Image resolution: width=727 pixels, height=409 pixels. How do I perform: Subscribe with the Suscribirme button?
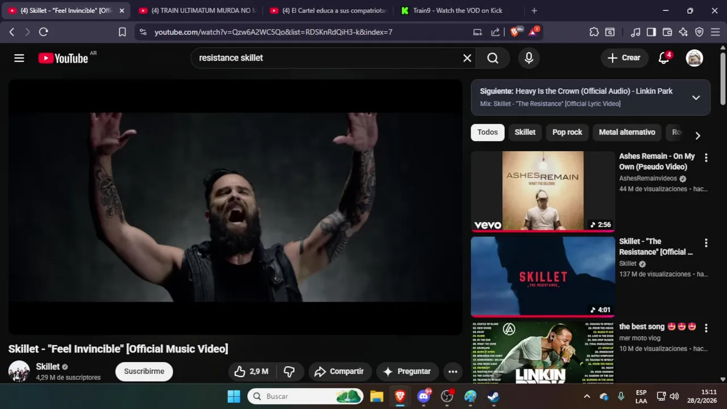[144, 372]
